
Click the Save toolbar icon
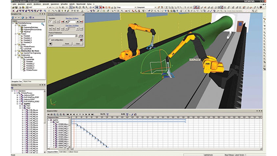[x=16, y=8]
